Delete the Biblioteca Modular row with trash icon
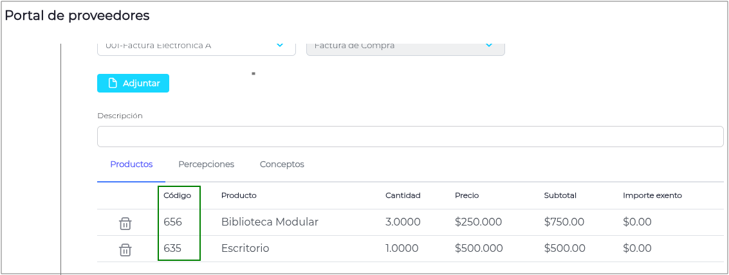This screenshot has height=275, width=729. pyautogui.click(x=125, y=223)
